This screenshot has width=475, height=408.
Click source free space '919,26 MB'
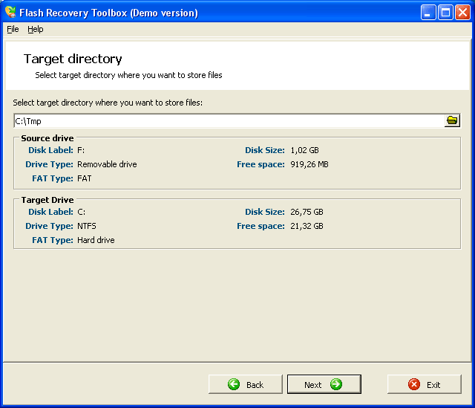(x=309, y=164)
